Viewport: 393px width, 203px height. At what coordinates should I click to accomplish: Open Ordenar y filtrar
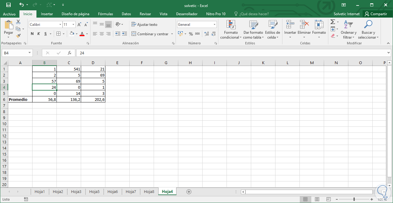coord(348,30)
